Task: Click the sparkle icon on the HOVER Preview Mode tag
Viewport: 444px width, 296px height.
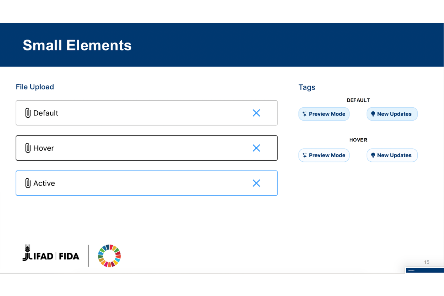Action: [305, 155]
